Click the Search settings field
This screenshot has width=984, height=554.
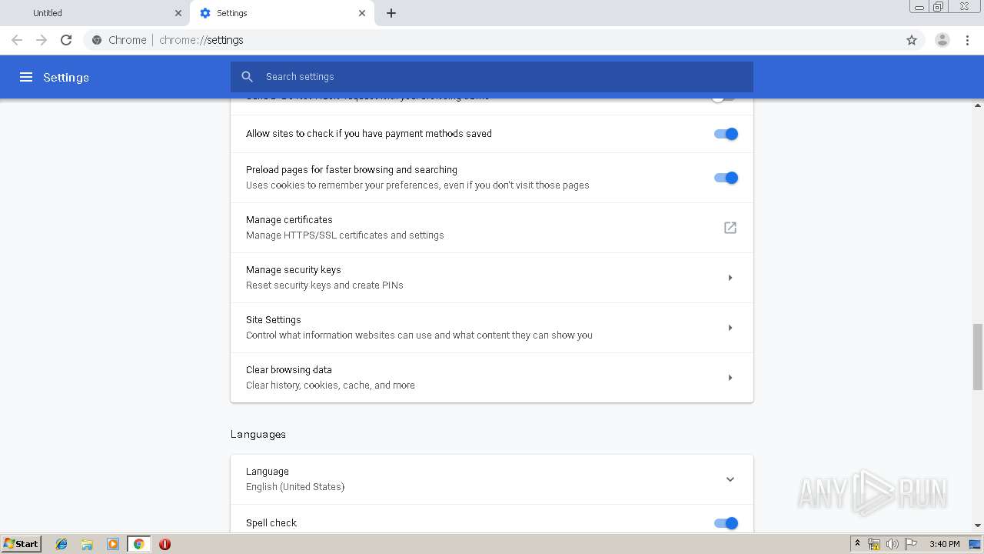pyautogui.click(x=492, y=77)
